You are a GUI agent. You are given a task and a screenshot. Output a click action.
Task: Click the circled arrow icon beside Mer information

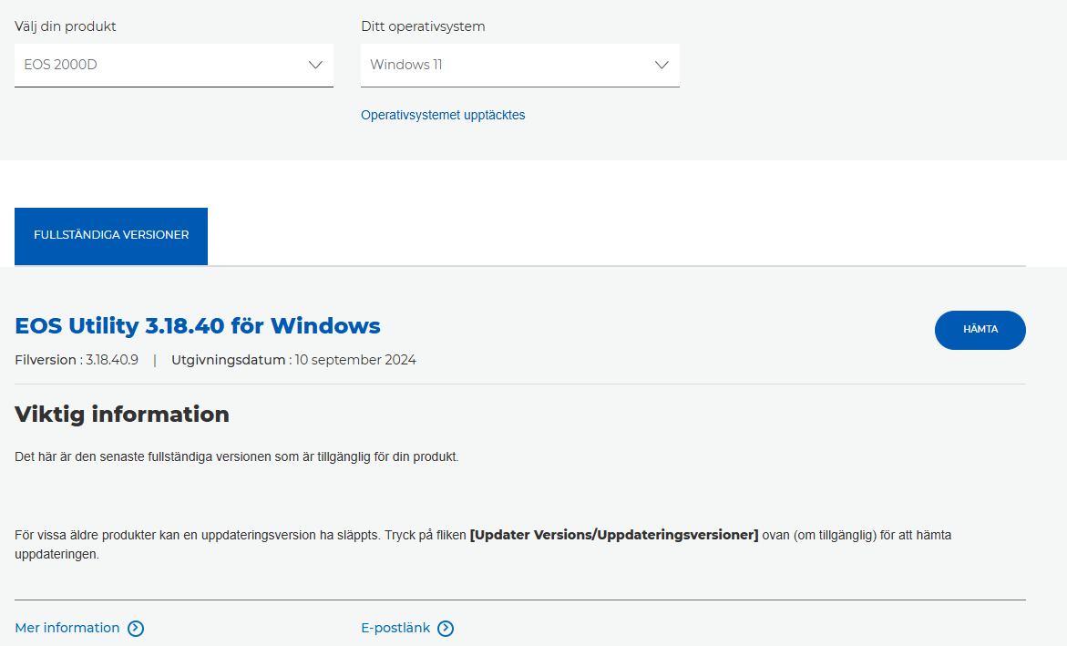point(136,628)
